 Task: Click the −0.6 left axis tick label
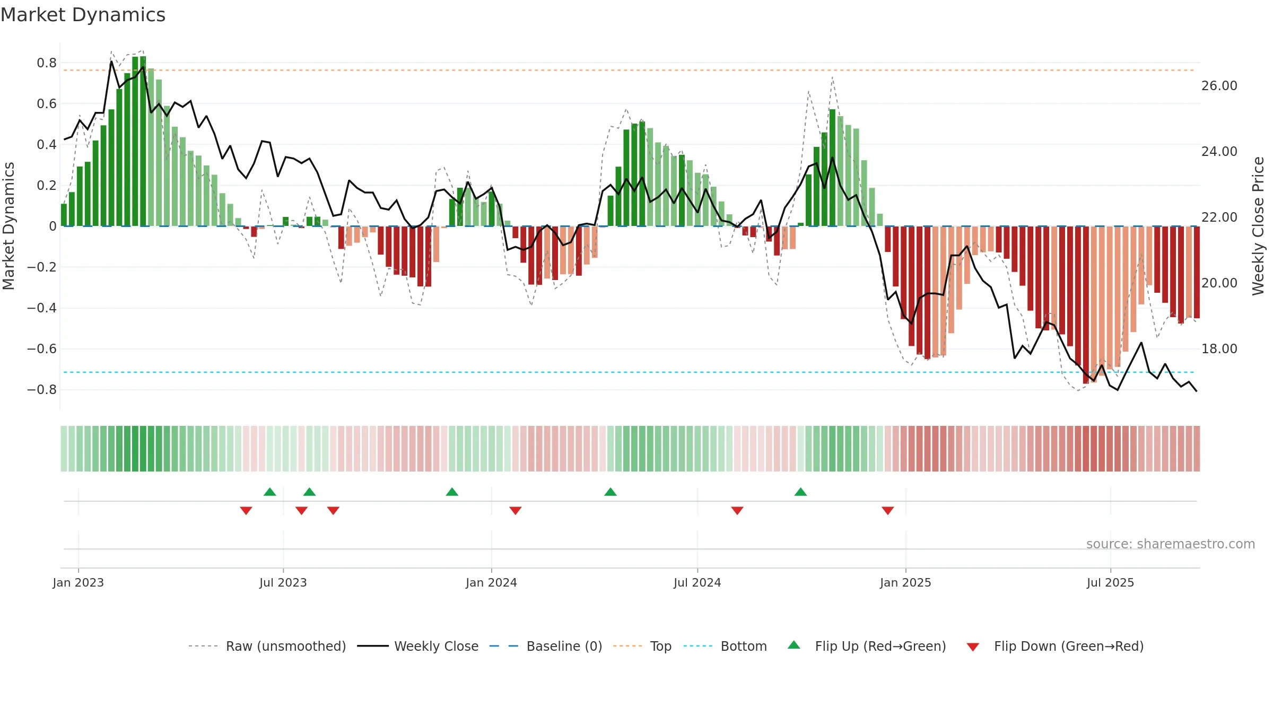click(42, 349)
